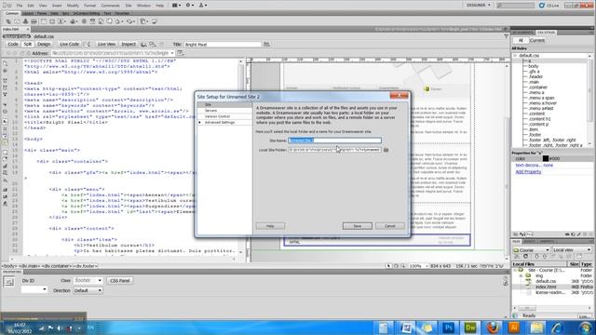Screen dimensions: 596x335
Task: Click the Date icon in the Insert bar
Action: pos(92,21)
